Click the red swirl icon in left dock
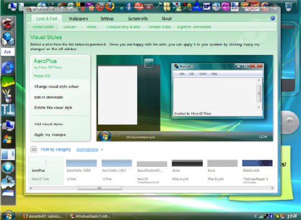This screenshot has width=301, height=220. [x=8, y=24]
